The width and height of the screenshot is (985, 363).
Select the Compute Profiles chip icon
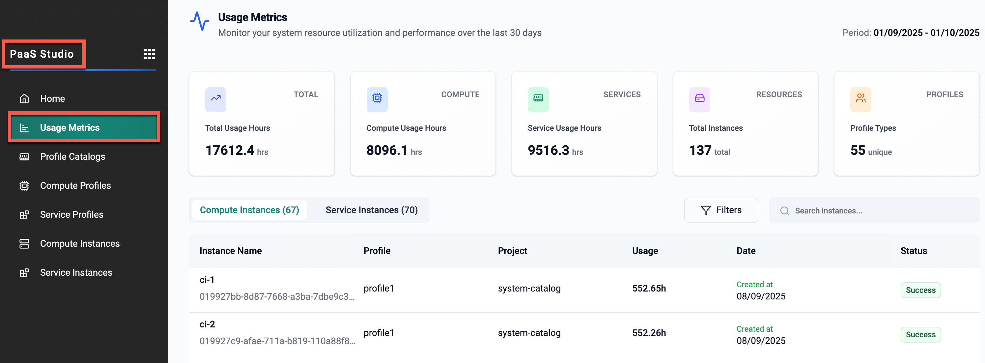pyautogui.click(x=24, y=185)
